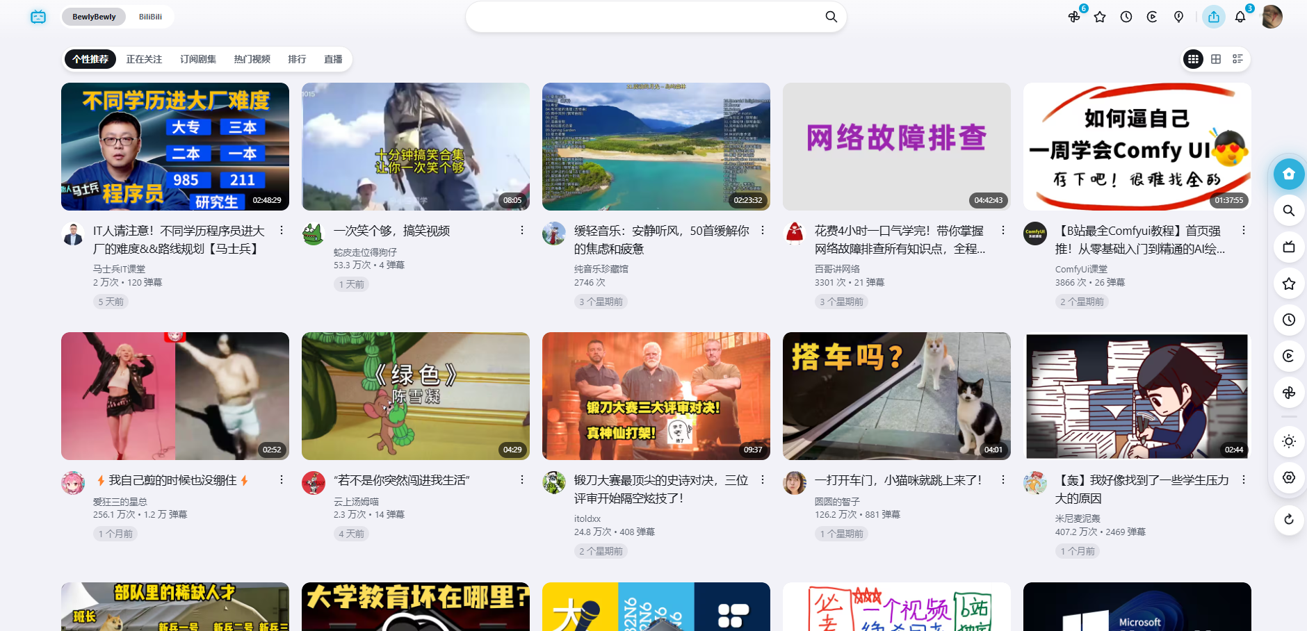
Task: Switch video feed to list view layout
Action: click(1237, 59)
